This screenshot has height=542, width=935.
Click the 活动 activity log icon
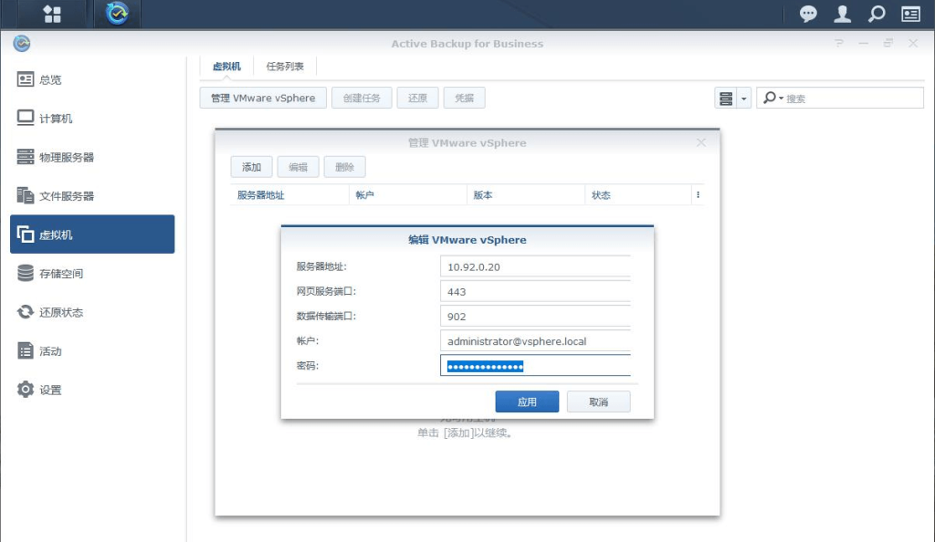tap(25, 350)
